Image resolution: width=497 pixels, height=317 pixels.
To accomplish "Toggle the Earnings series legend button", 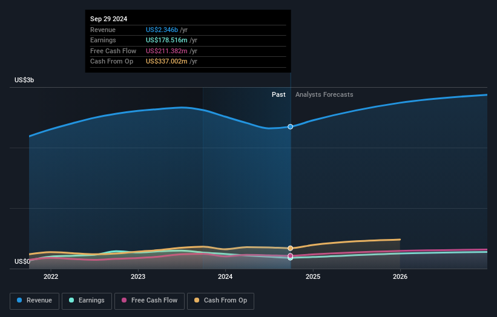I will (x=87, y=301).
